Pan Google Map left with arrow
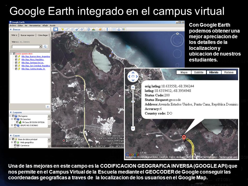The height and width of the screenshot is (186, 248). pyautogui.click(x=129, y=76)
